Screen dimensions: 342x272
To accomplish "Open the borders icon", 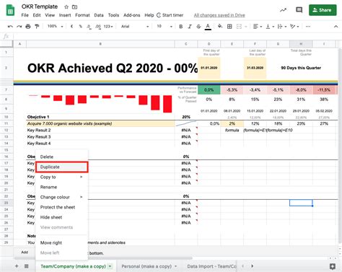I will click(229, 27).
